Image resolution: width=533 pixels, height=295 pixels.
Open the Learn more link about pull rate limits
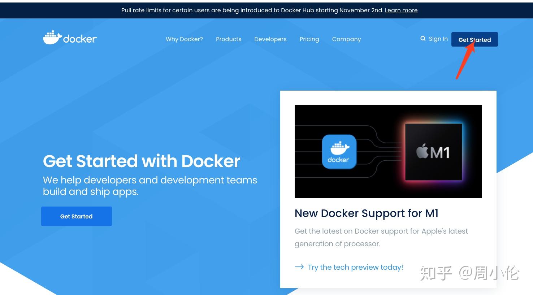click(x=401, y=10)
